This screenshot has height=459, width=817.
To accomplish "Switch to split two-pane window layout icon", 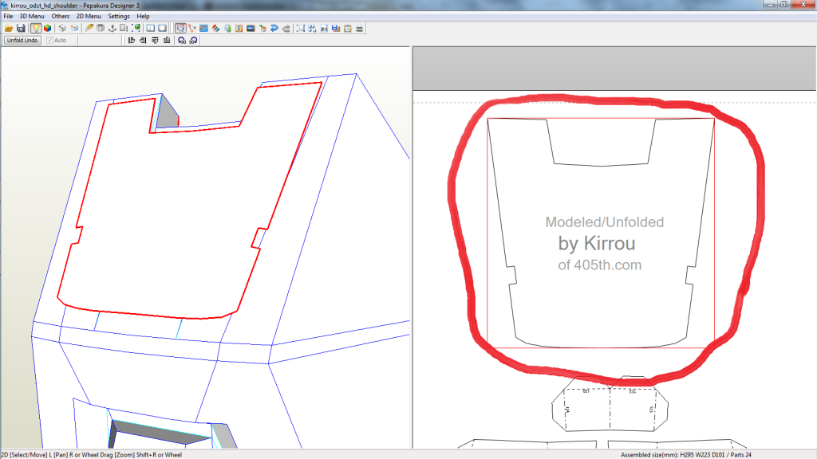I will coord(151,28).
